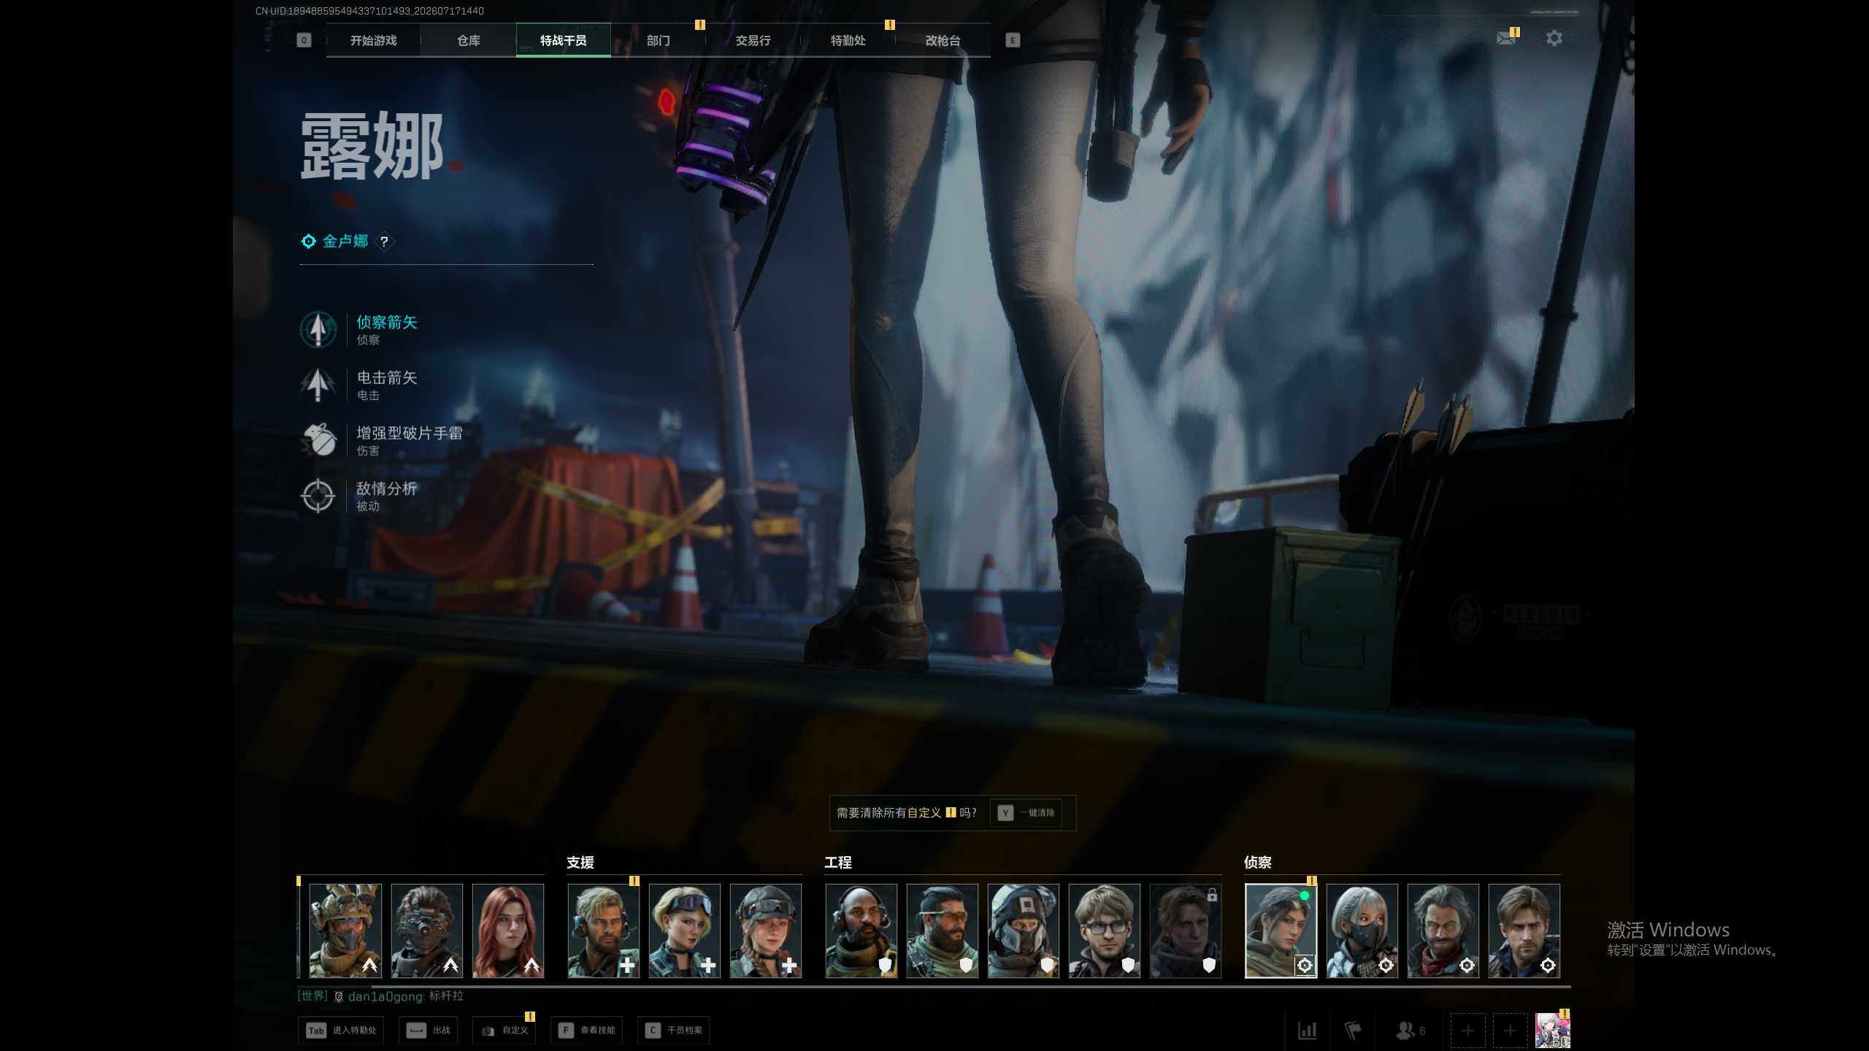This screenshot has height=1051, width=1869.
Task: Switch to 特勤处 tab
Action: click(x=848, y=40)
